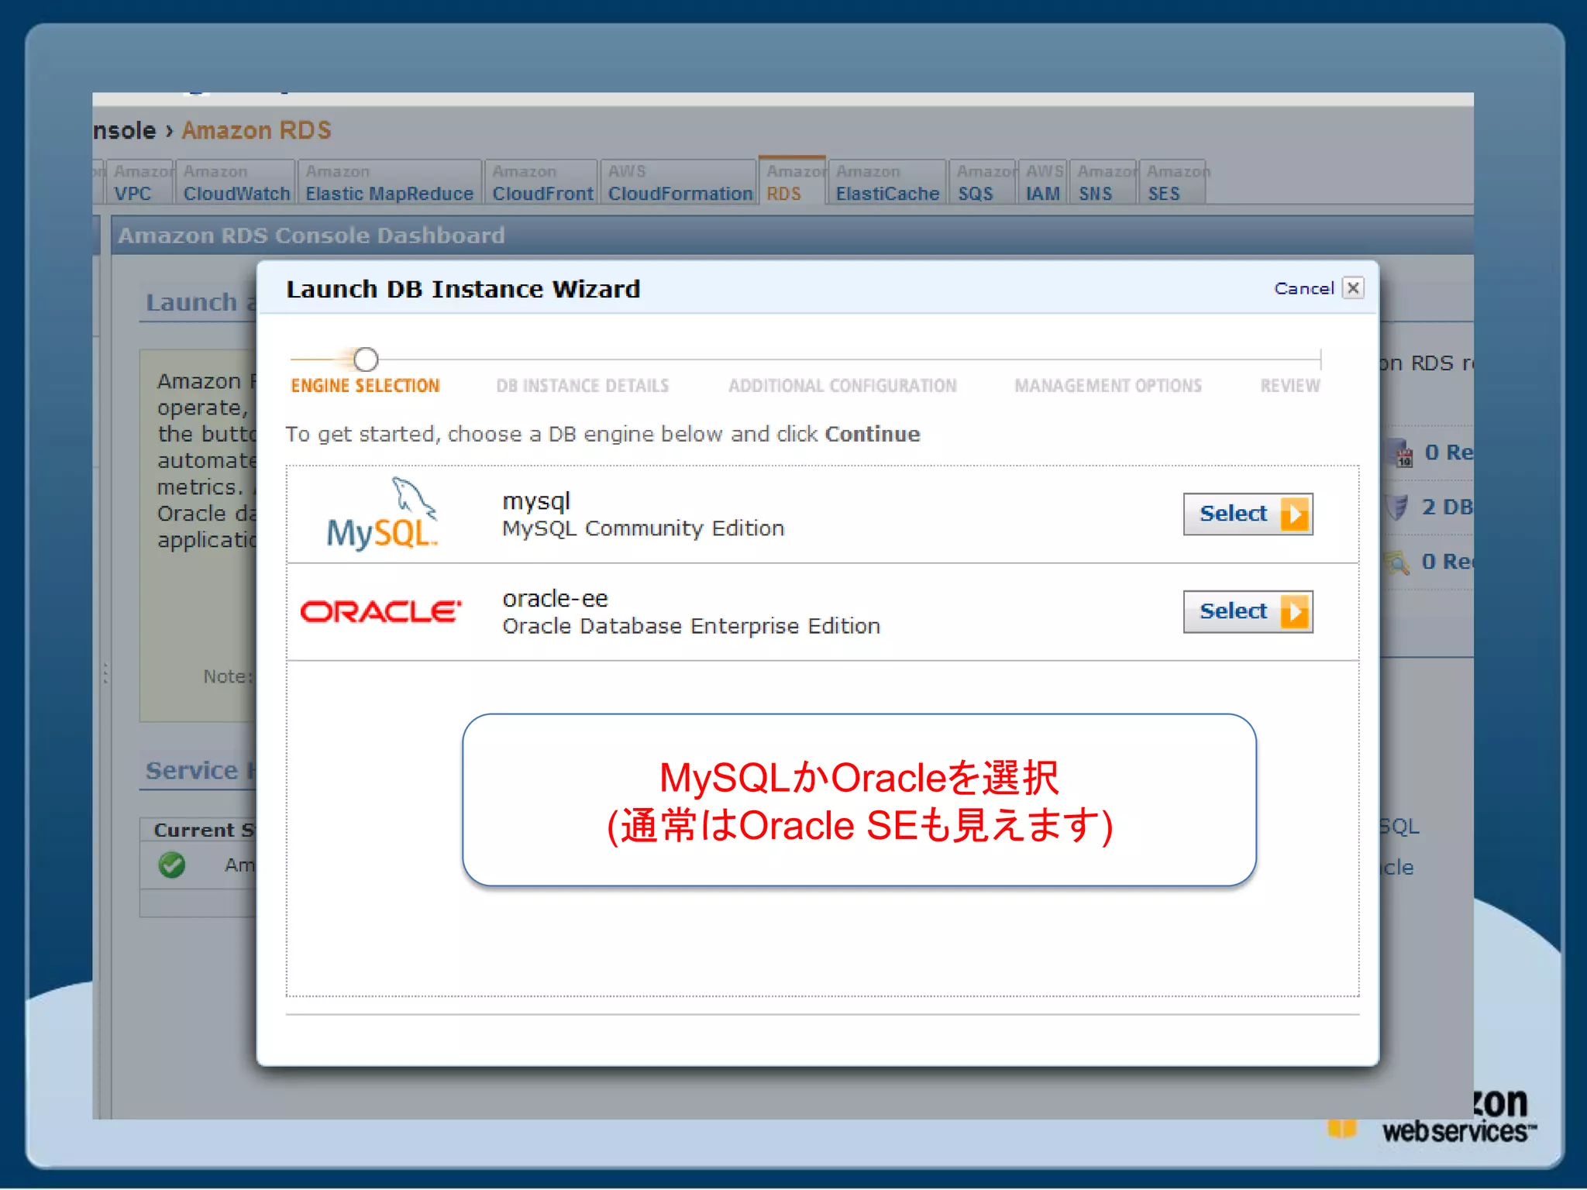
Task: Click the Review step
Action: pos(1289,386)
